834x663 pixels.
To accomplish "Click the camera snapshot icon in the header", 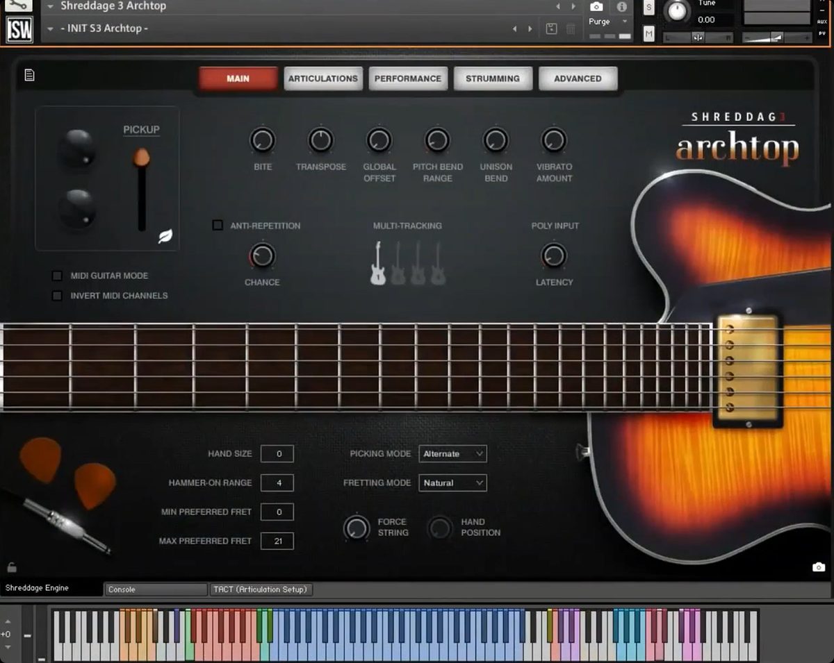I will click(x=596, y=6).
